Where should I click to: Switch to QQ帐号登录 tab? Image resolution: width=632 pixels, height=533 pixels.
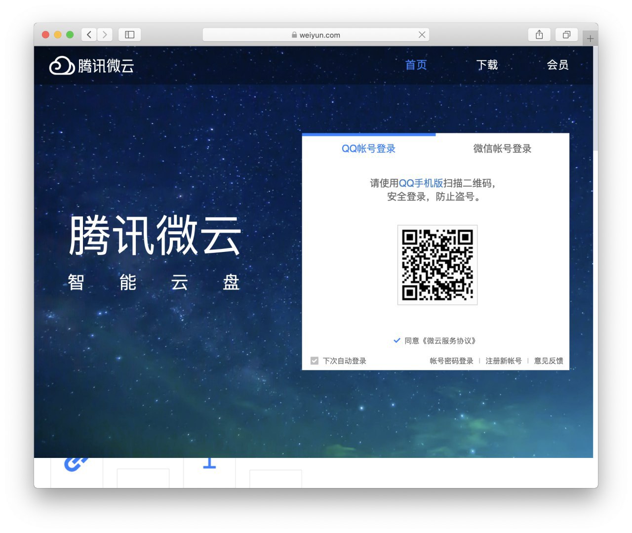click(x=369, y=149)
